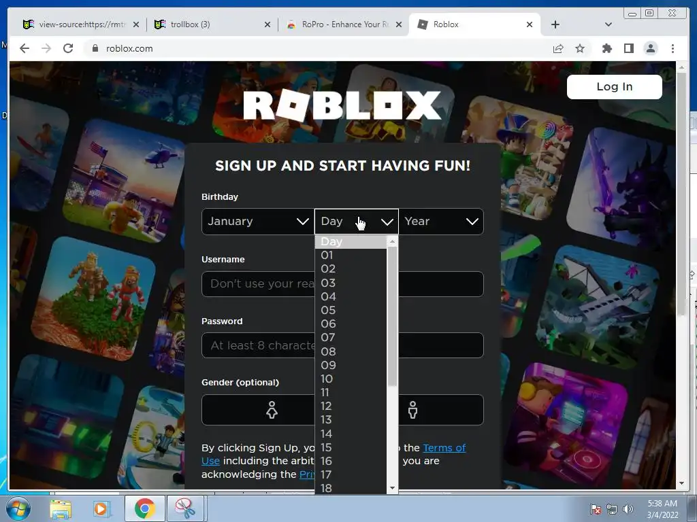Open Windows Media Player taskbar icon

click(101, 508)
